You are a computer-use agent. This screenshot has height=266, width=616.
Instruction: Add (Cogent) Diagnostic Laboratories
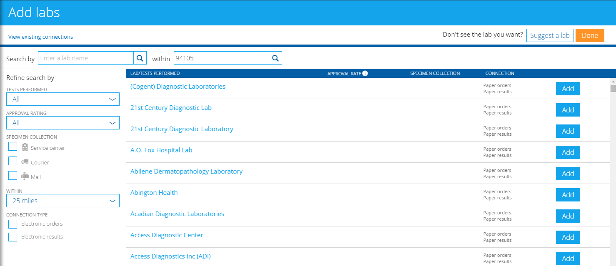point(568,89)
